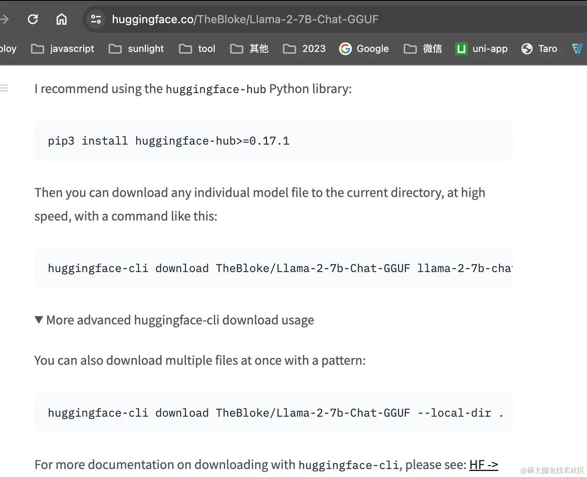Open the Google bookmark

point(364,49)
